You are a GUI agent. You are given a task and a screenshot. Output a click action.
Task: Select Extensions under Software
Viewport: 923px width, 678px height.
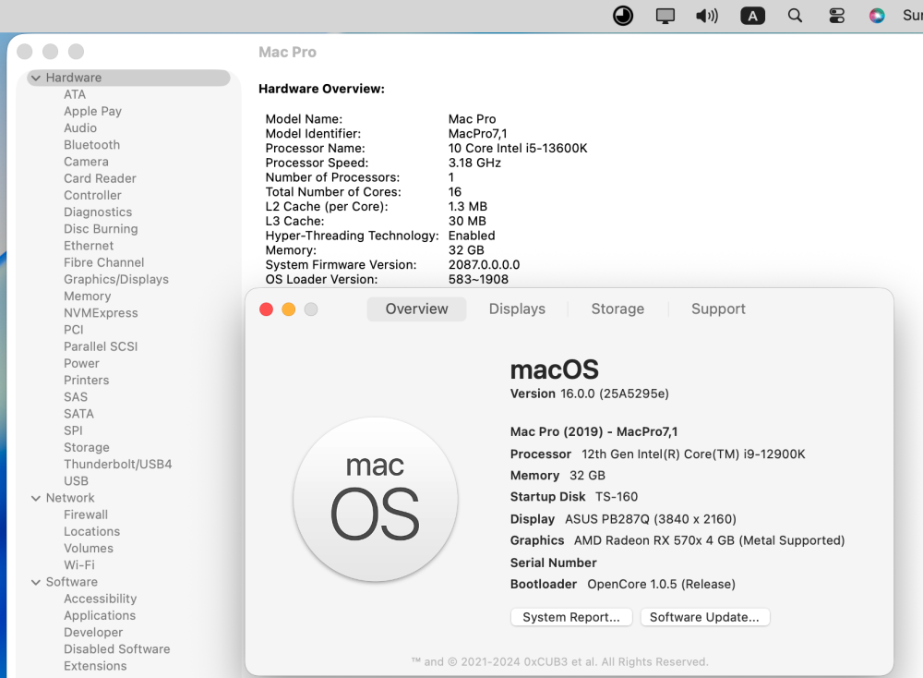coord(95,666)
